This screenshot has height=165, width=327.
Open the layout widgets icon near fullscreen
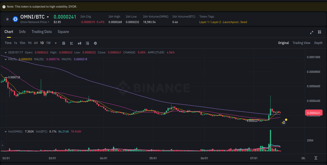pos(319,32)
